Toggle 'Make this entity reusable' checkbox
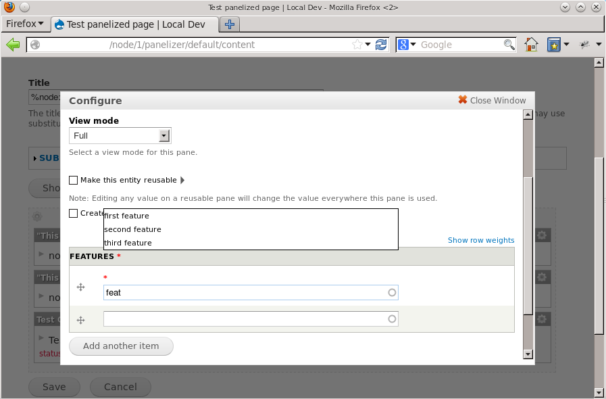606x399 pixels. click(x=73, y=180)
